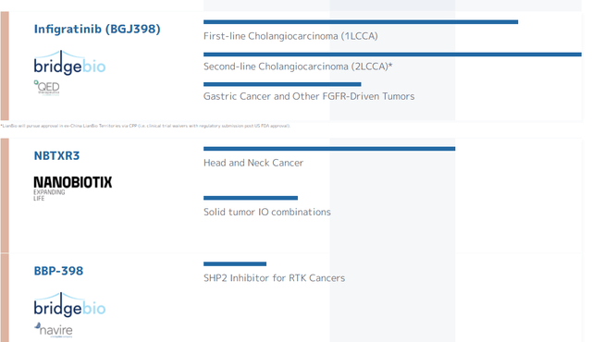Click the navire logo
The width and height of the screenshot is (592, 342).
(54, 330)
